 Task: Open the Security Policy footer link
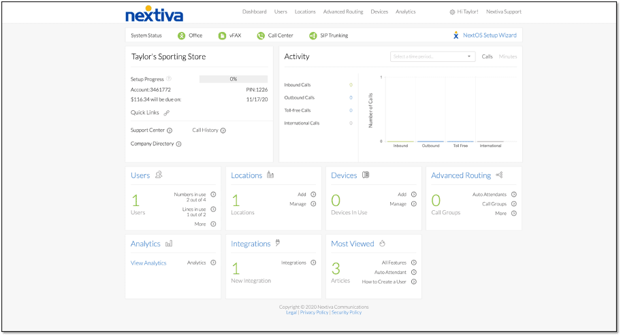(x=347, y=313)
